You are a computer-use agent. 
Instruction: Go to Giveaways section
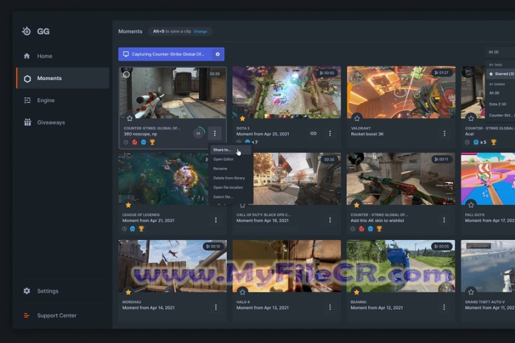51,122
